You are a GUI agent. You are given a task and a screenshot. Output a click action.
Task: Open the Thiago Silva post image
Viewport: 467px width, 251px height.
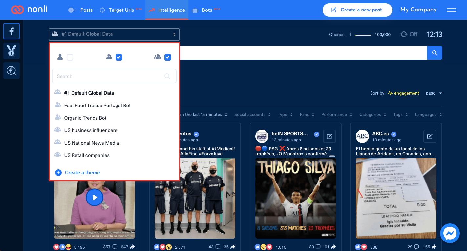click(x=296, y=198)
